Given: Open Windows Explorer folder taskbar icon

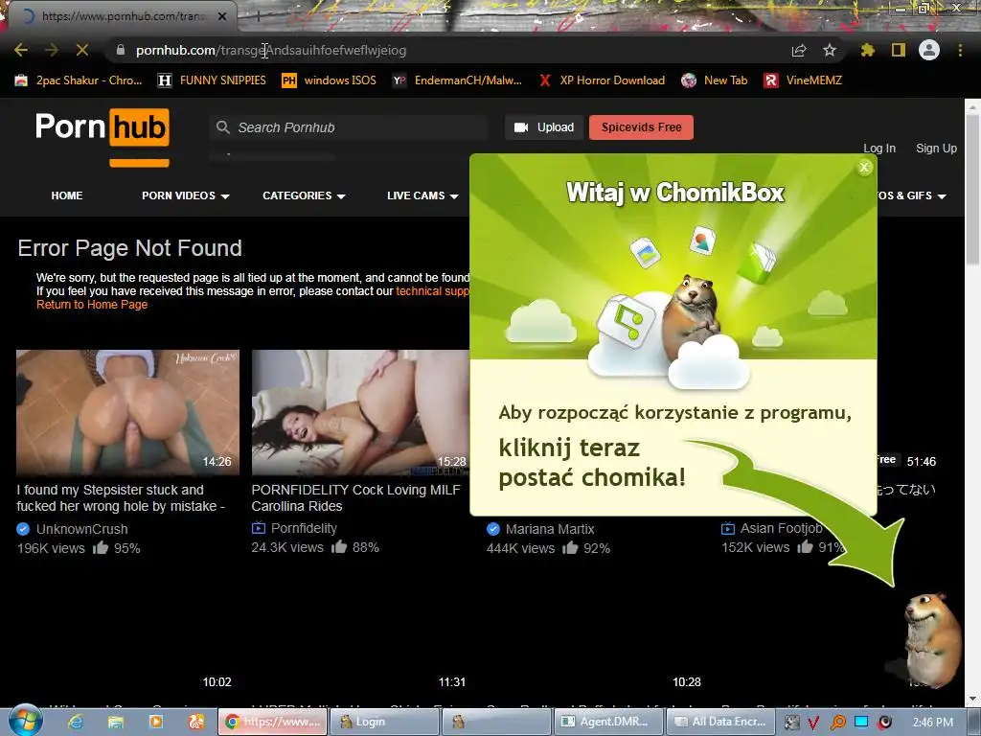Looking at the screenshot, I should pyautogui.click(x=116, y=723).
